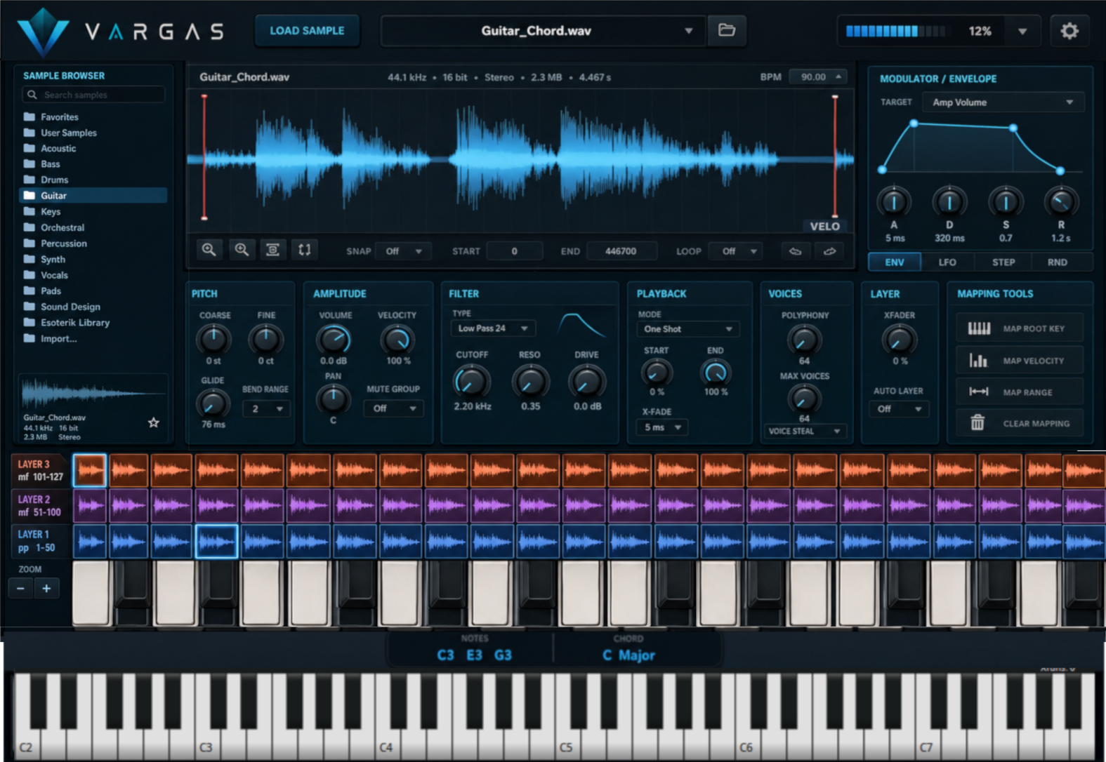Switch to the ENV tab
The width and height of the screenshot is (1106, 762).
[x=895, y=262]
